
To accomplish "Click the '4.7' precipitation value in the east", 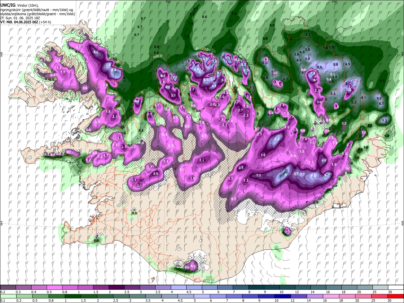I will pos(381,104).
